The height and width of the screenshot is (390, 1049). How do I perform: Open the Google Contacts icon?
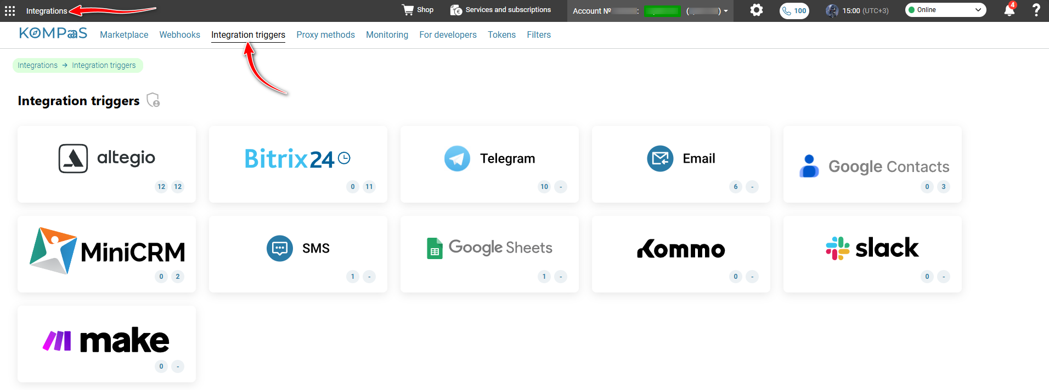coord(809,166)
